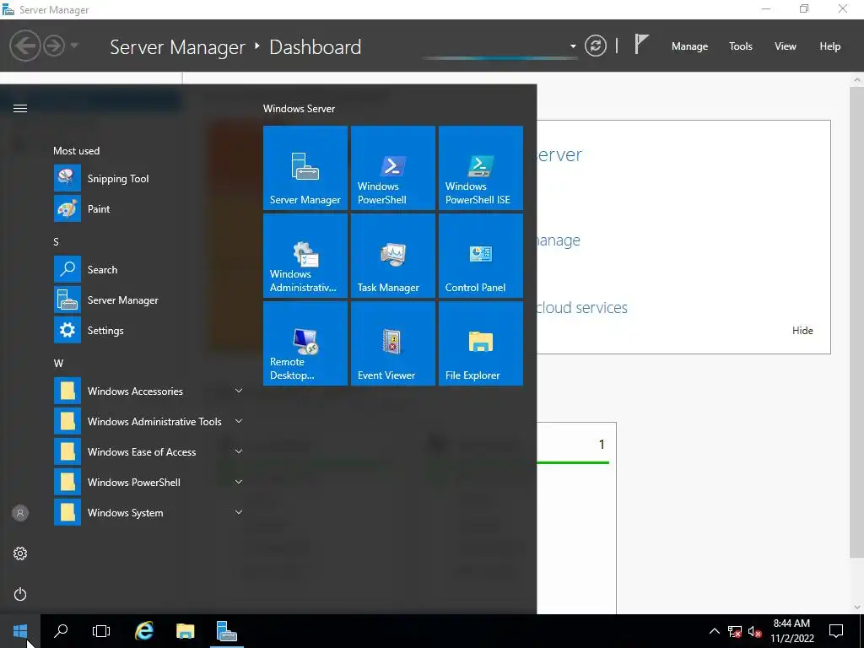This screenshot has width=864, height=648.
Task: Expand the Windows PowerShell folder
Action: coord(148,482)
